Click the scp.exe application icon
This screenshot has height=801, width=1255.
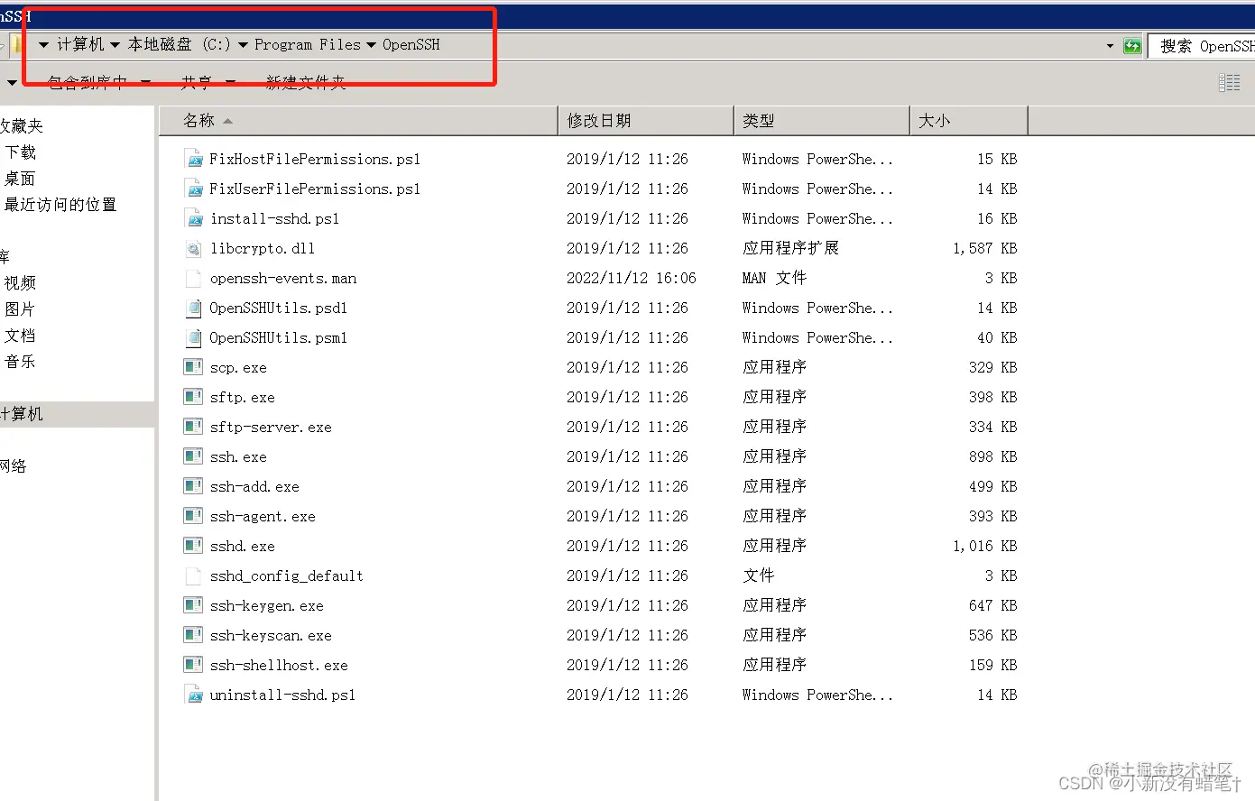coord(193,367)
